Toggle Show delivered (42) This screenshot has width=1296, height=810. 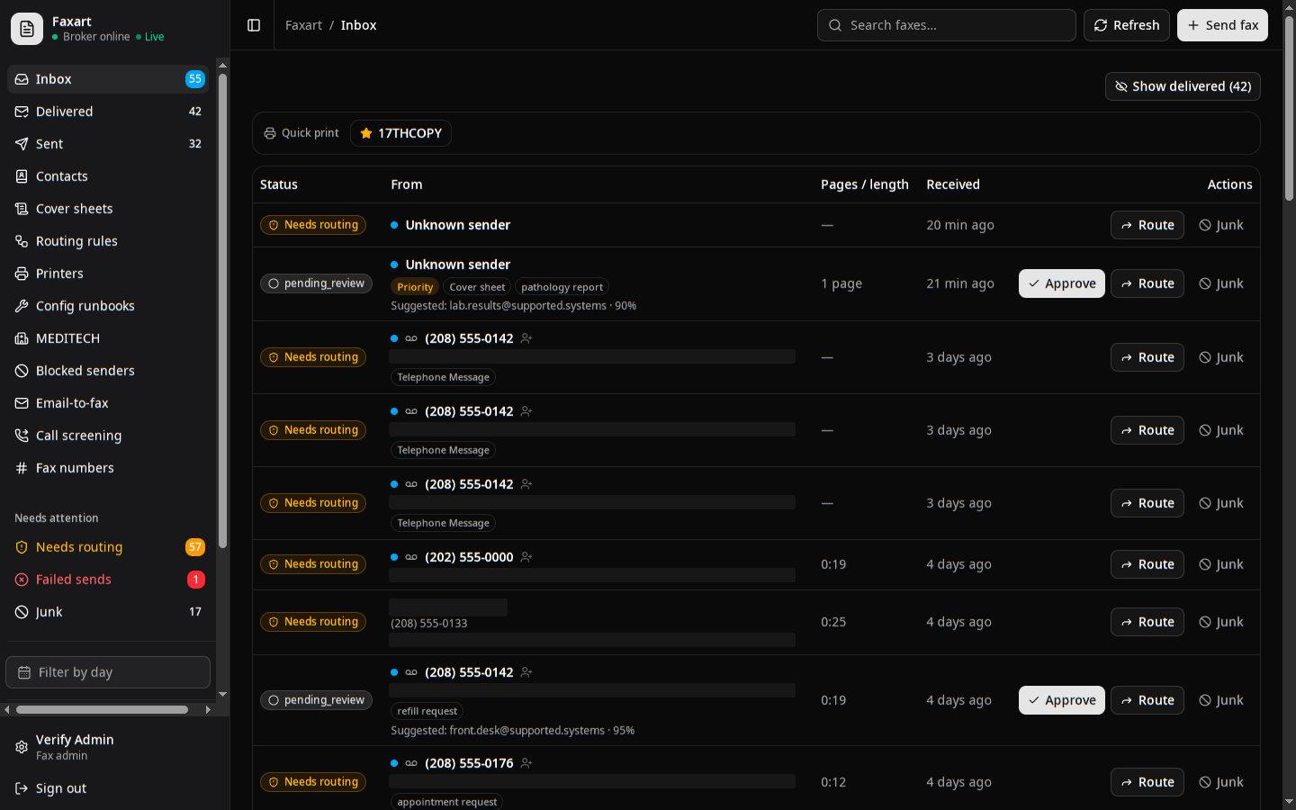pos(1183,86)
